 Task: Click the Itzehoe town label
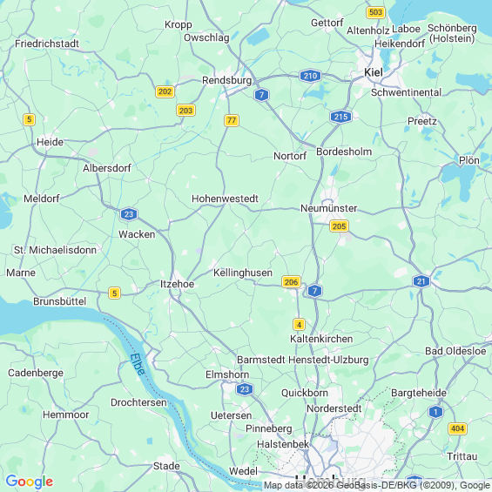(x=178, y=284)
